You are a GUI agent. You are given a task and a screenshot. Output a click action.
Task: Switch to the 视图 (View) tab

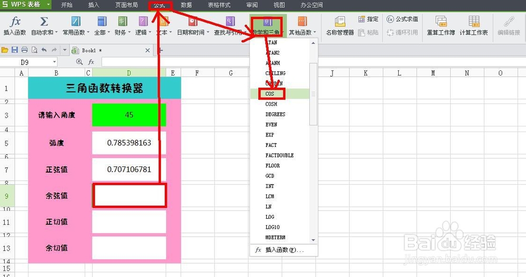[279, 5]
